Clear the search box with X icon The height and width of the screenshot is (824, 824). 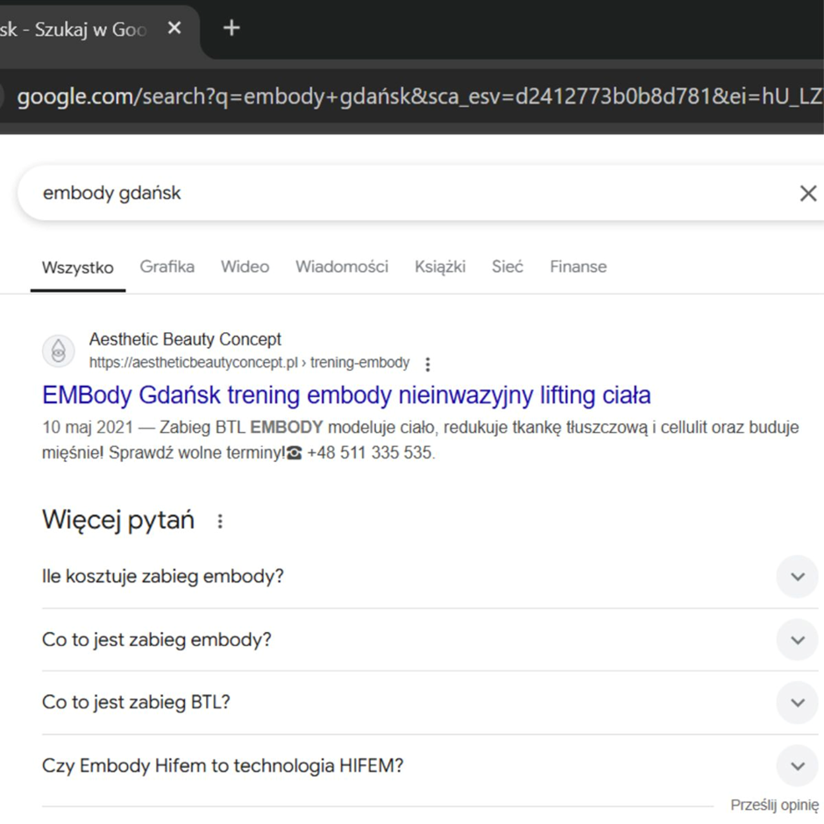[x=807, y=194]
